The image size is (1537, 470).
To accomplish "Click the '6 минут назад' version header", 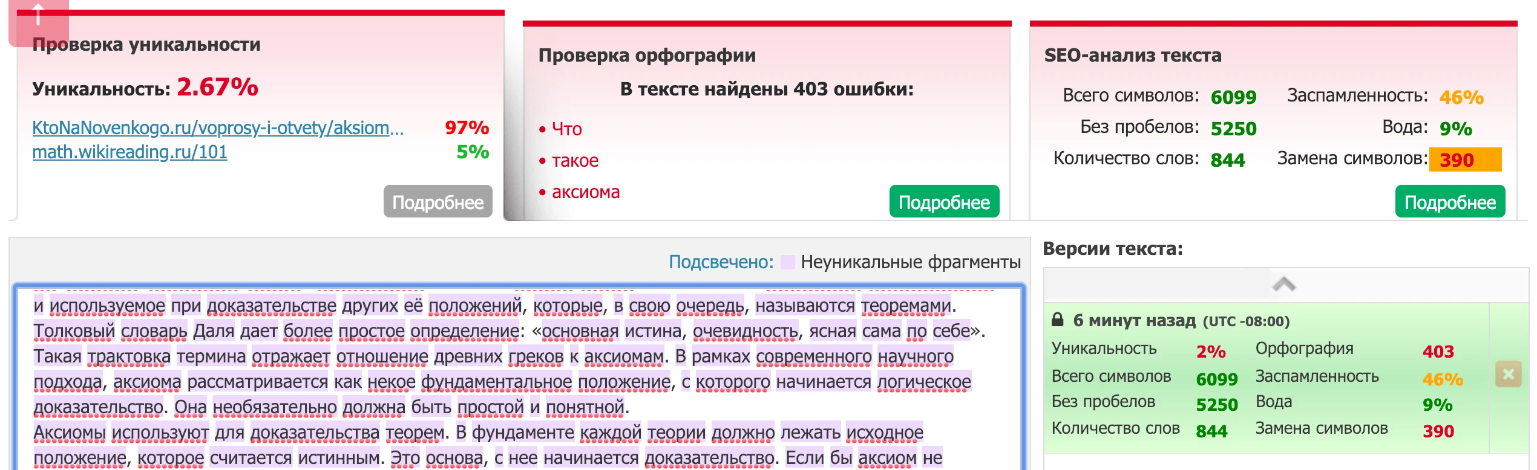I will (1135, 320).
